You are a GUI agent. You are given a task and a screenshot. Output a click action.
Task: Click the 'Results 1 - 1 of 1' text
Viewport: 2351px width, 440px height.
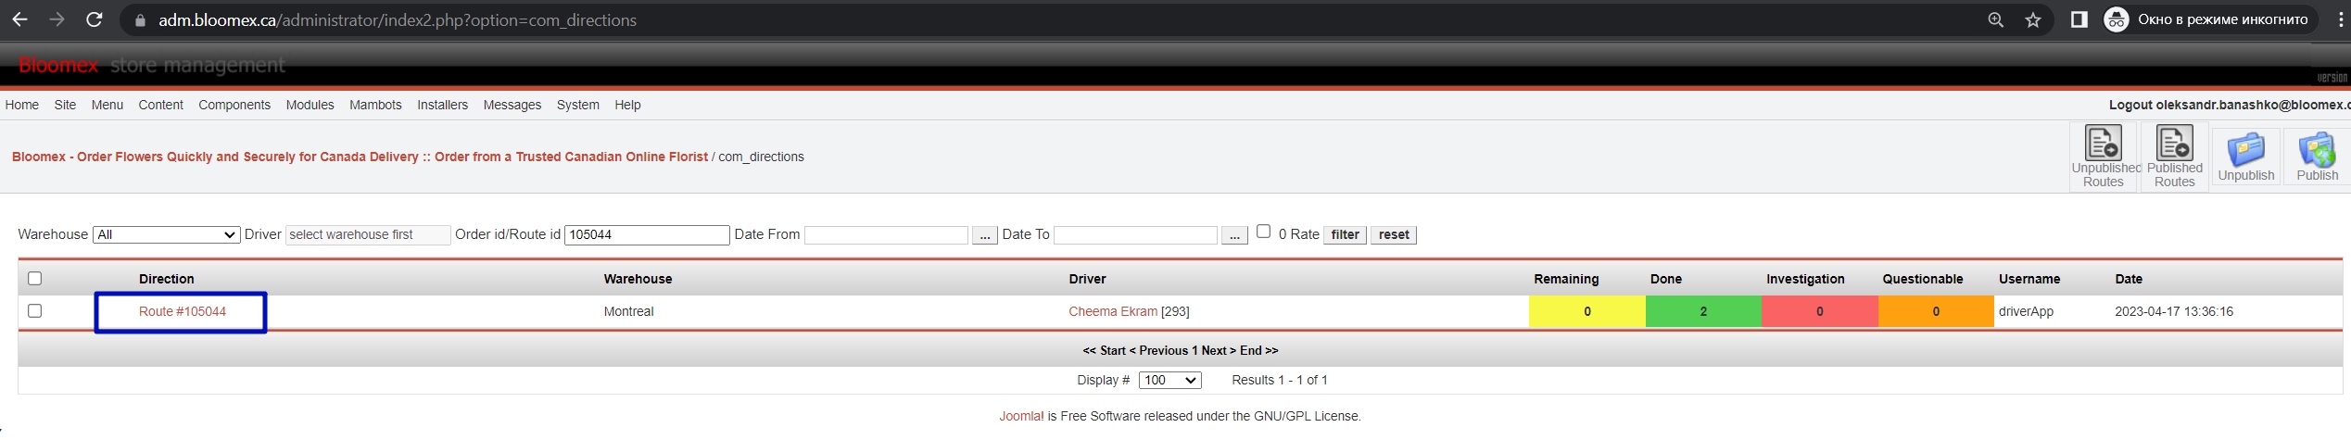(1279, 380)
